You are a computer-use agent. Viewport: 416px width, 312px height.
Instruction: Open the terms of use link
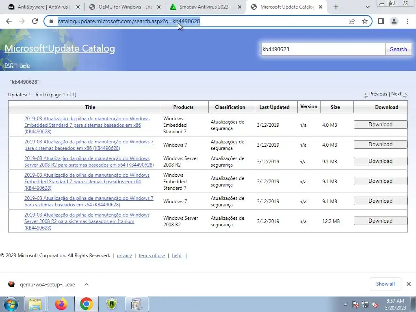(x=152, y=256)
